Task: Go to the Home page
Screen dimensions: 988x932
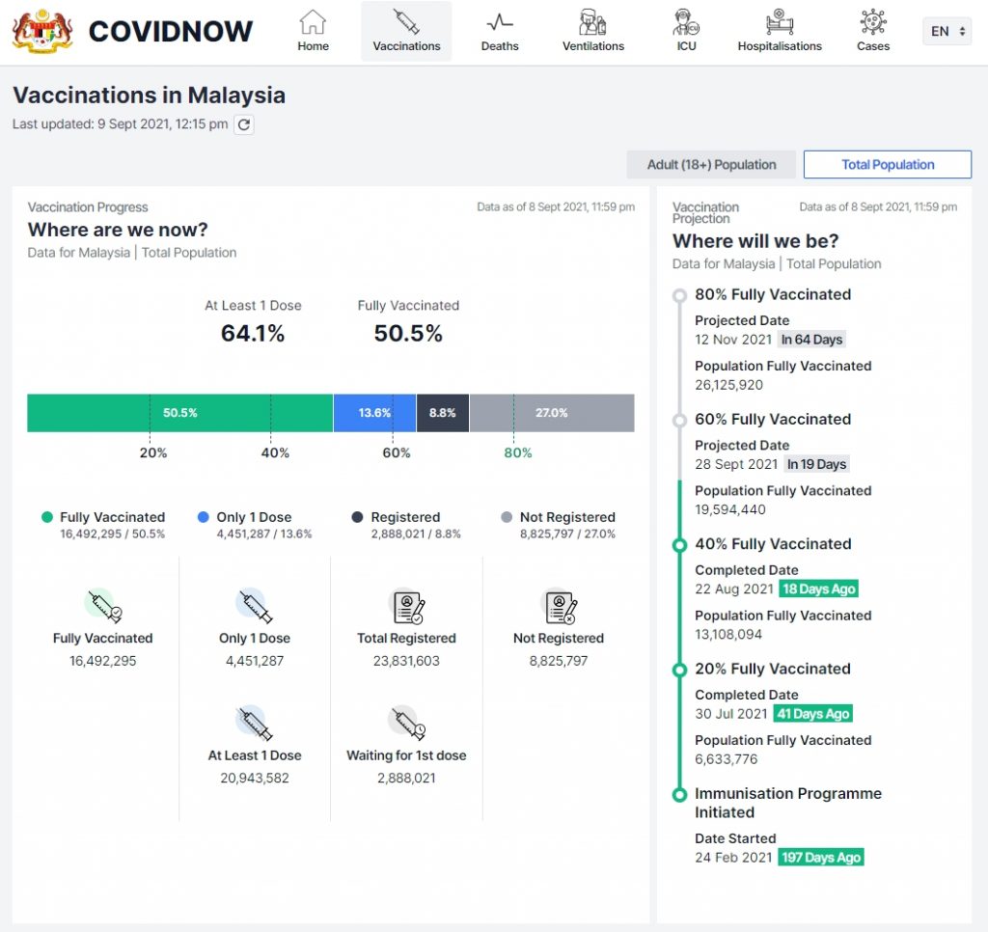Action: pyautogui.click(x=313, y=31)
